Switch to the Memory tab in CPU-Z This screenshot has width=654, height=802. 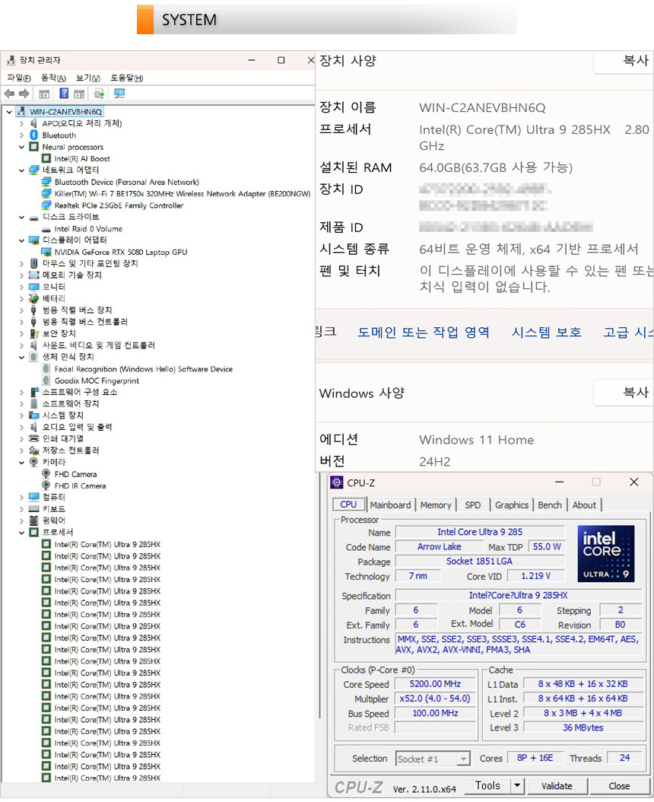tap(436, 505)
